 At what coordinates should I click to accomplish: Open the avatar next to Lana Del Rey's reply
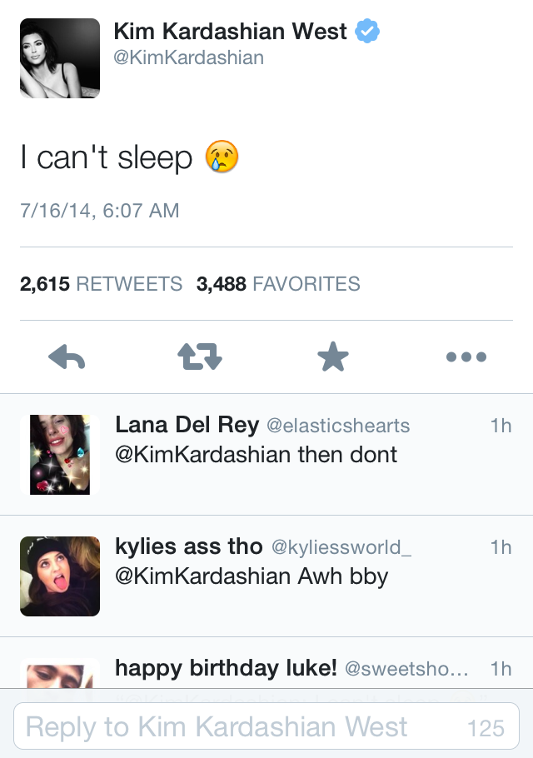click(x=60, y=455)
